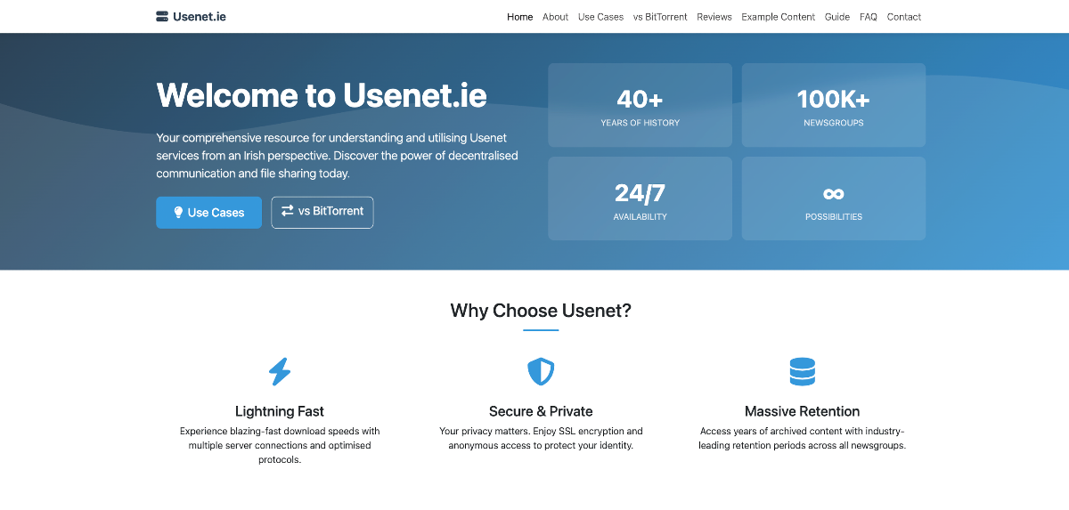1069x510 pixels.
Task: Click the Massive Retention title
Action: tap(803, 411)
